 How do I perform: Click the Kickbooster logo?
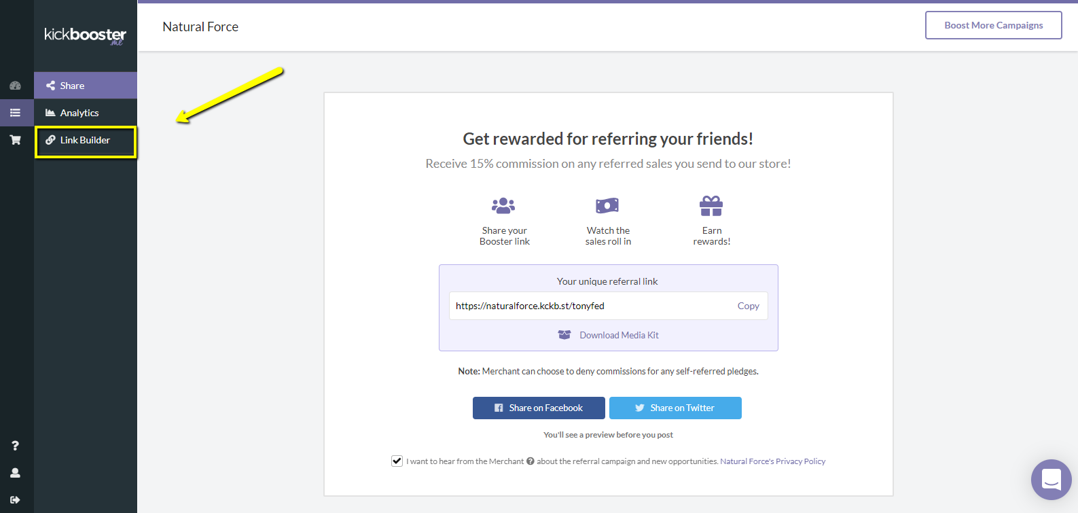click(x=85, y=35)
